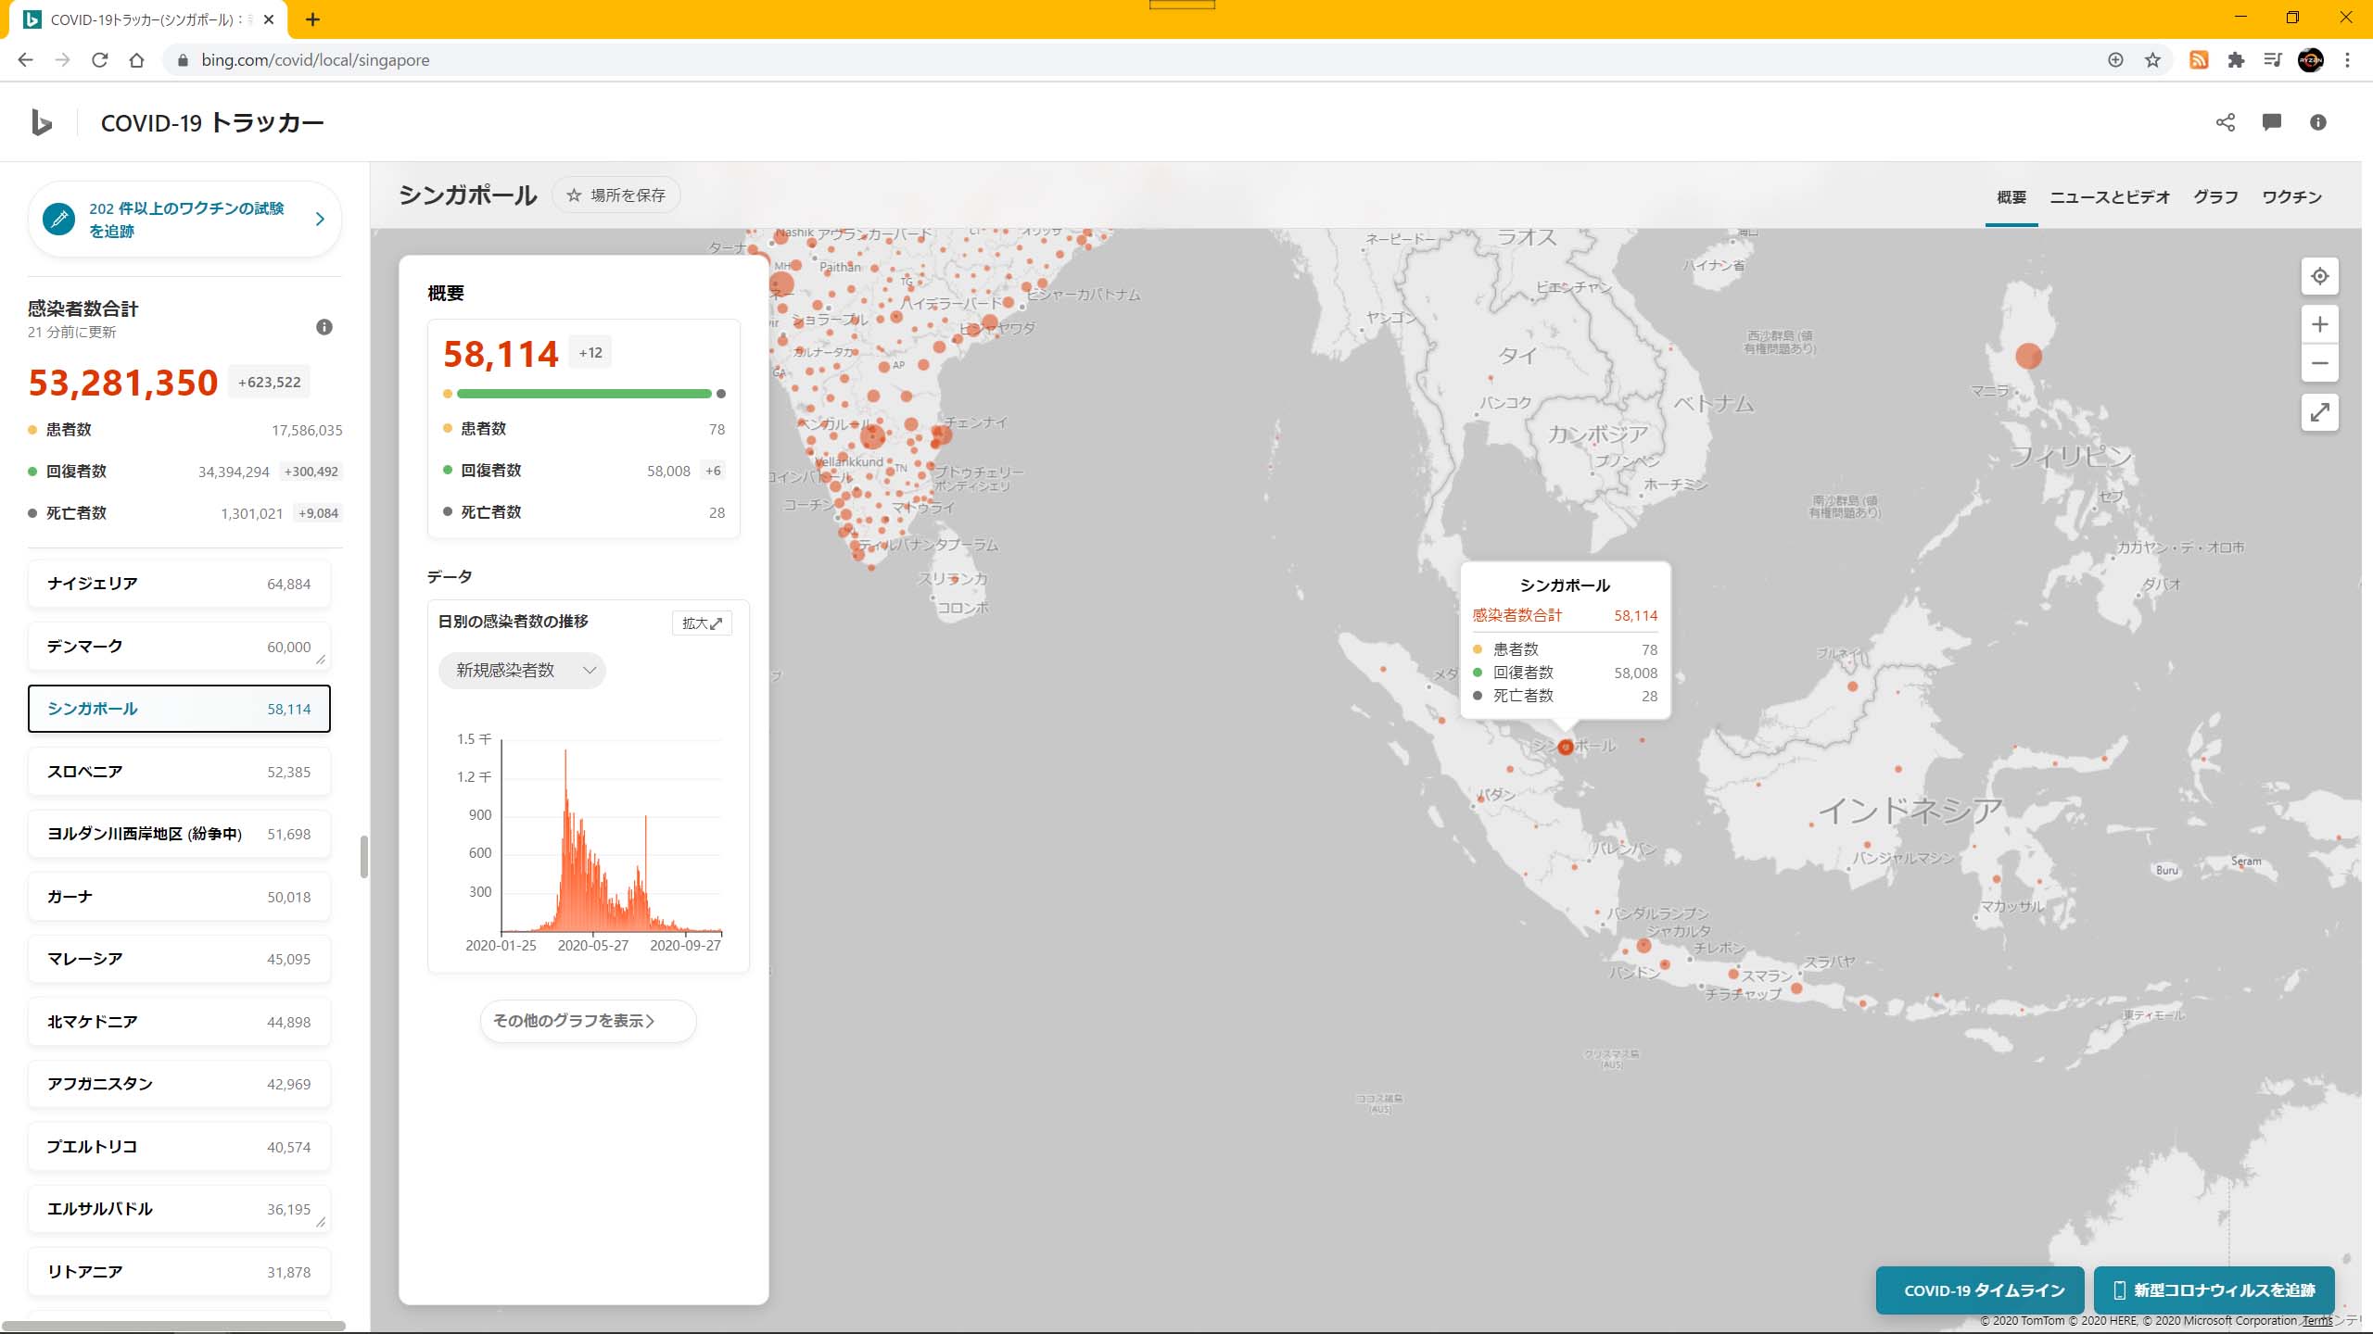This screenshot has height=1334, width=2373.
Task: Select スロベニア in country list
Action: 179,772
